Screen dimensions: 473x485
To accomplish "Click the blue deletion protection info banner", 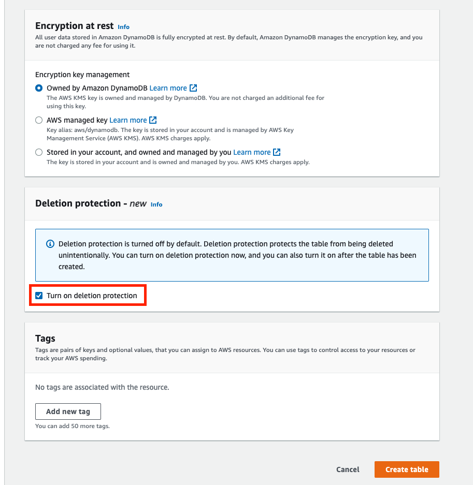I will click(232, 254).
